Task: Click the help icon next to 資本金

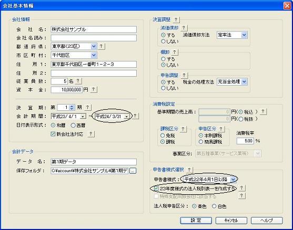Action: [94, 90]
